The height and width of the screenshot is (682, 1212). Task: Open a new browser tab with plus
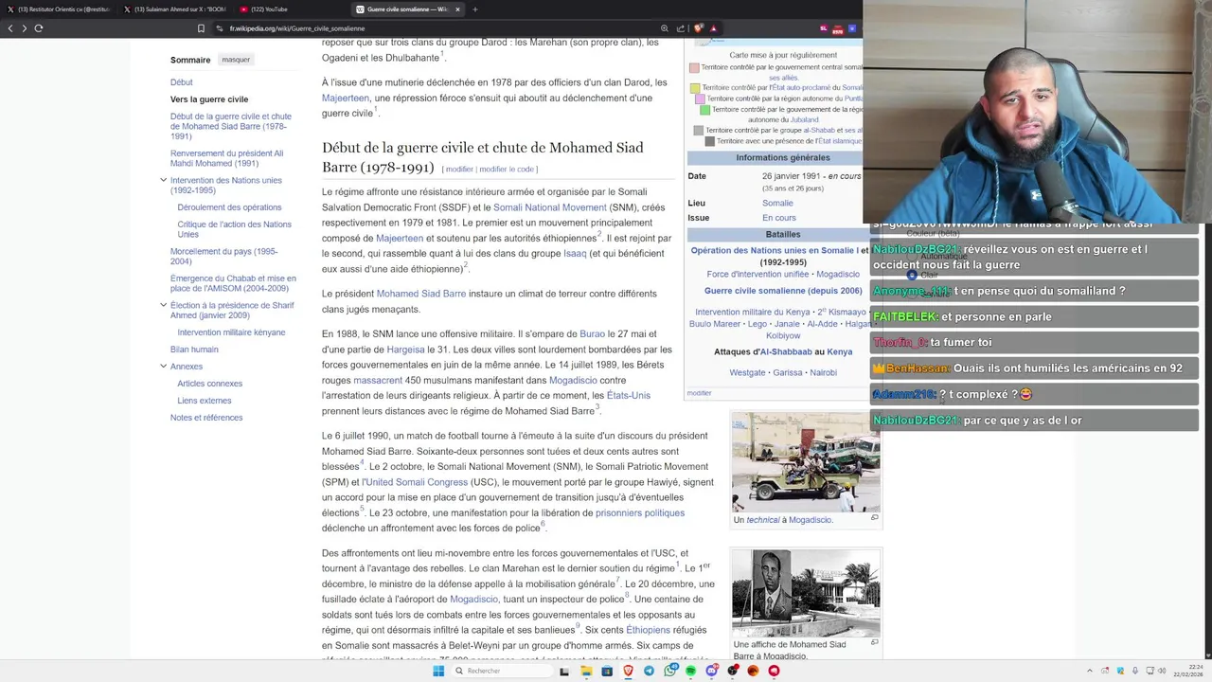[475, 9]
